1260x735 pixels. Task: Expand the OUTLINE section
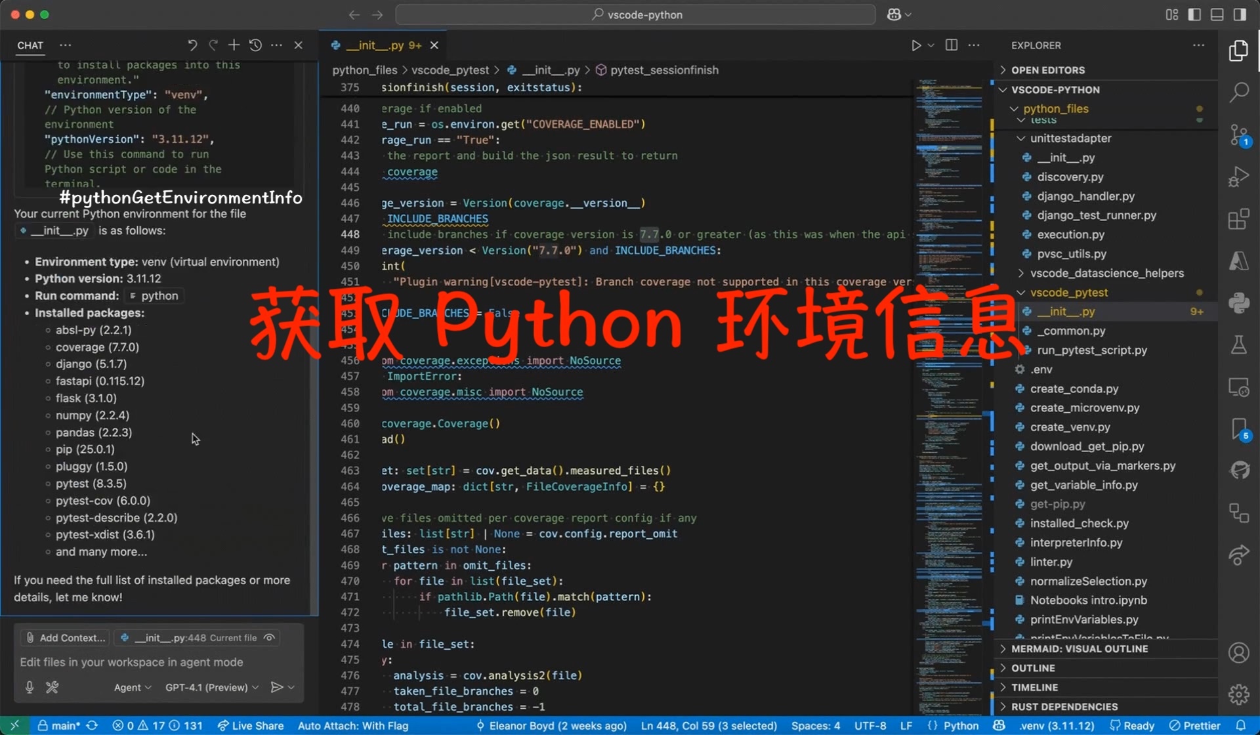coord(1033,668)
